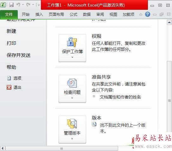Open the 文件 tab
This screenshot has height=151, width=172.
pyautogui.click(x=9, y=15)
